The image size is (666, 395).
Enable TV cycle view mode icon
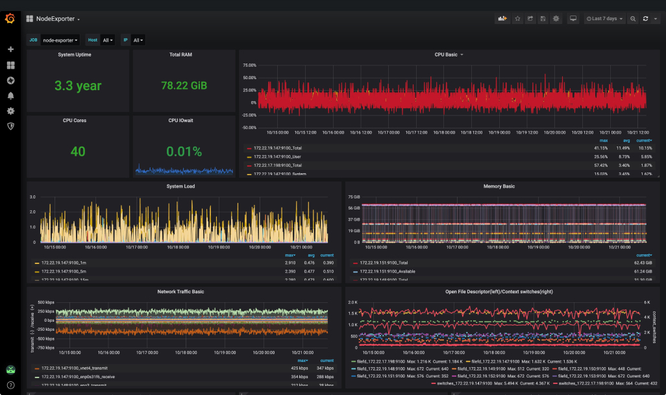click(573, 19)
